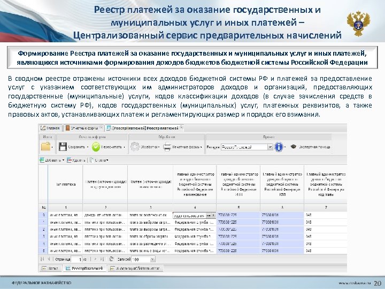Click the Пересчитать button label

111,147
